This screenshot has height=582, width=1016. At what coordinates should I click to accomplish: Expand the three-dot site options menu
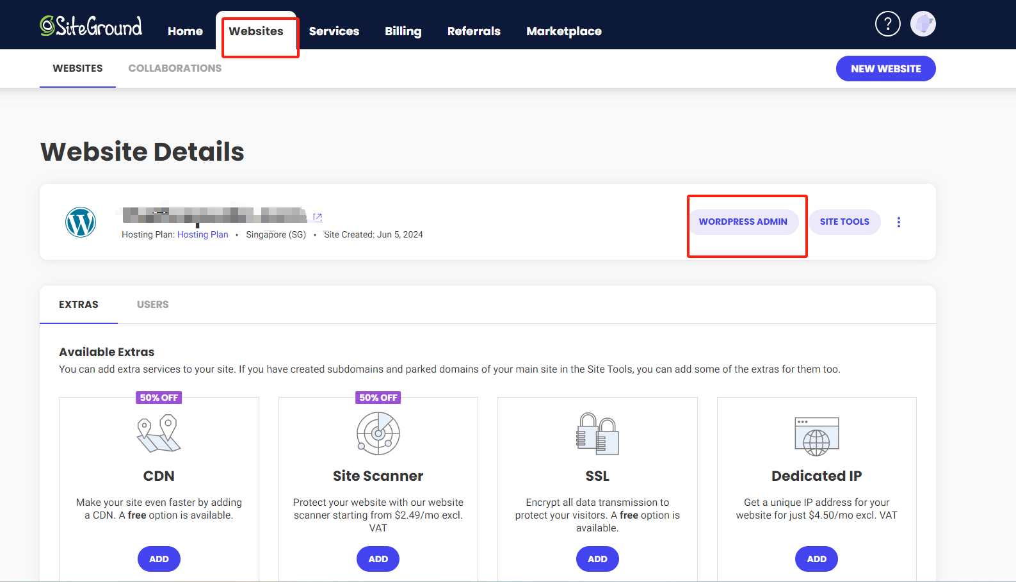(898, 222)
